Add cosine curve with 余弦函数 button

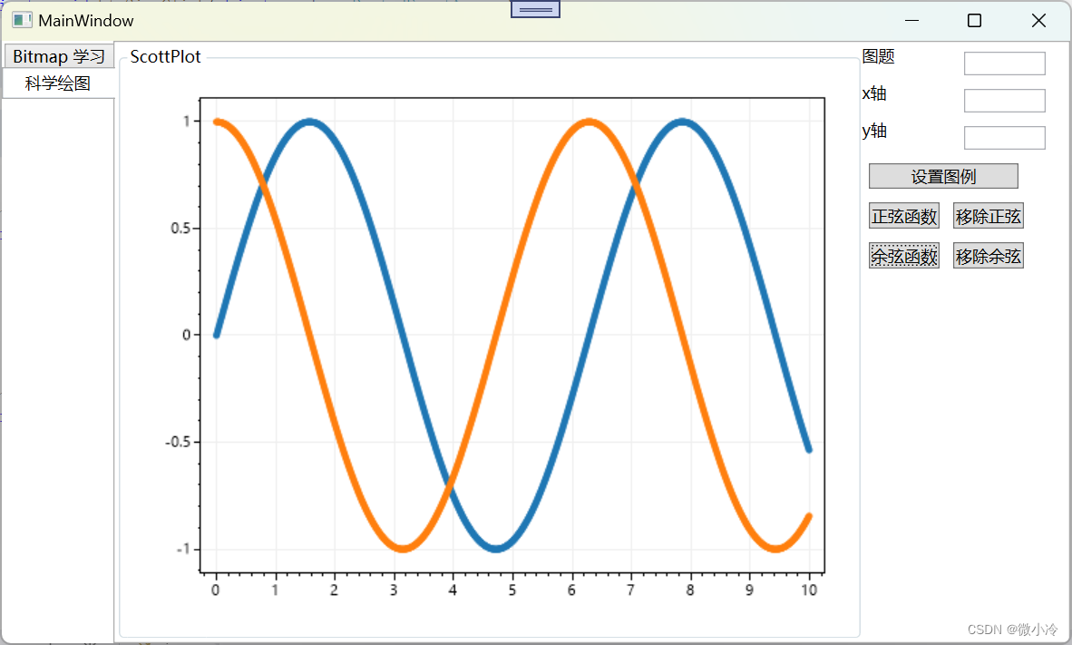point(904,256)
